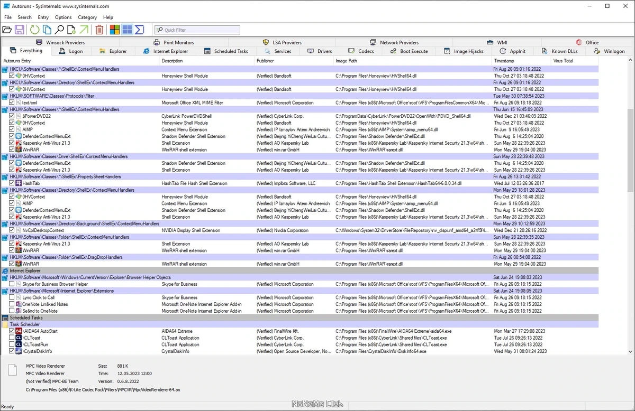Open the Help menu
The width and height of the screenshot is (635, 411).
[108, 17]
